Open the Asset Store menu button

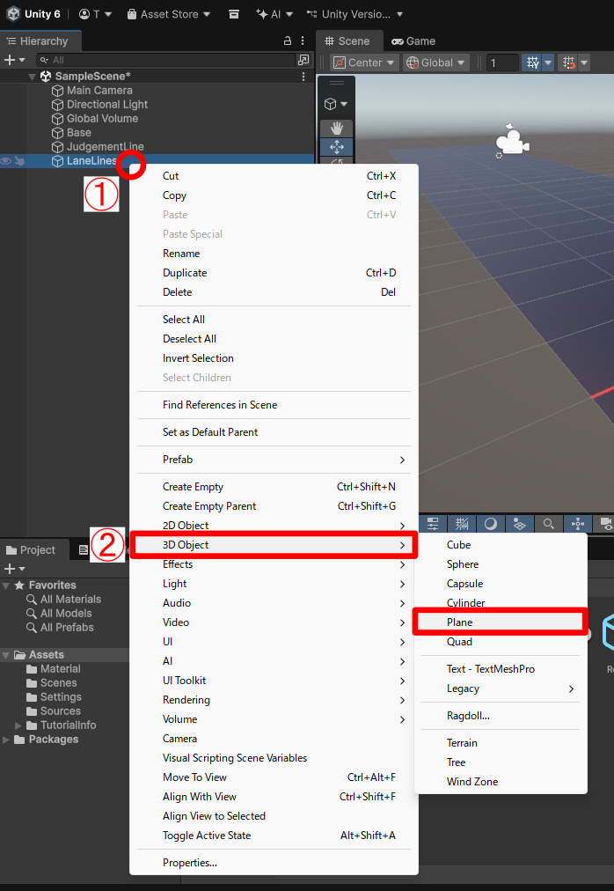pyautogui.click(x=169, y=14)
